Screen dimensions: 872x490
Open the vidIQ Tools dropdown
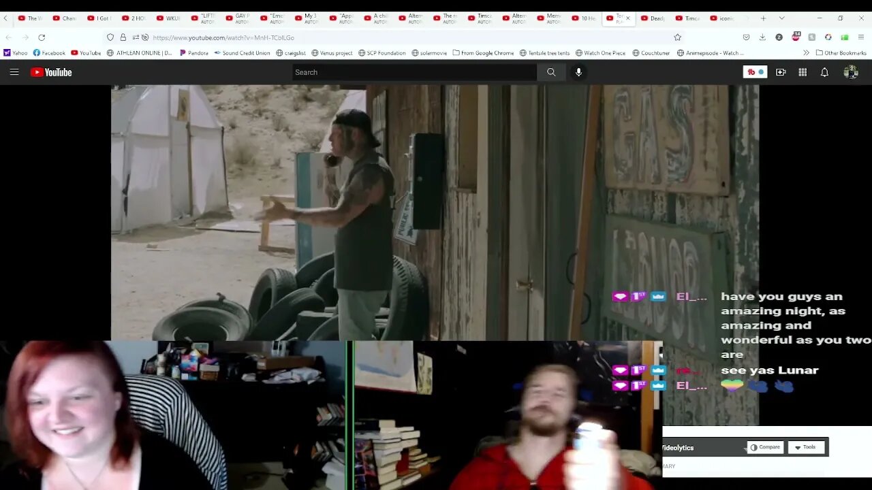[x=807, y=447]
